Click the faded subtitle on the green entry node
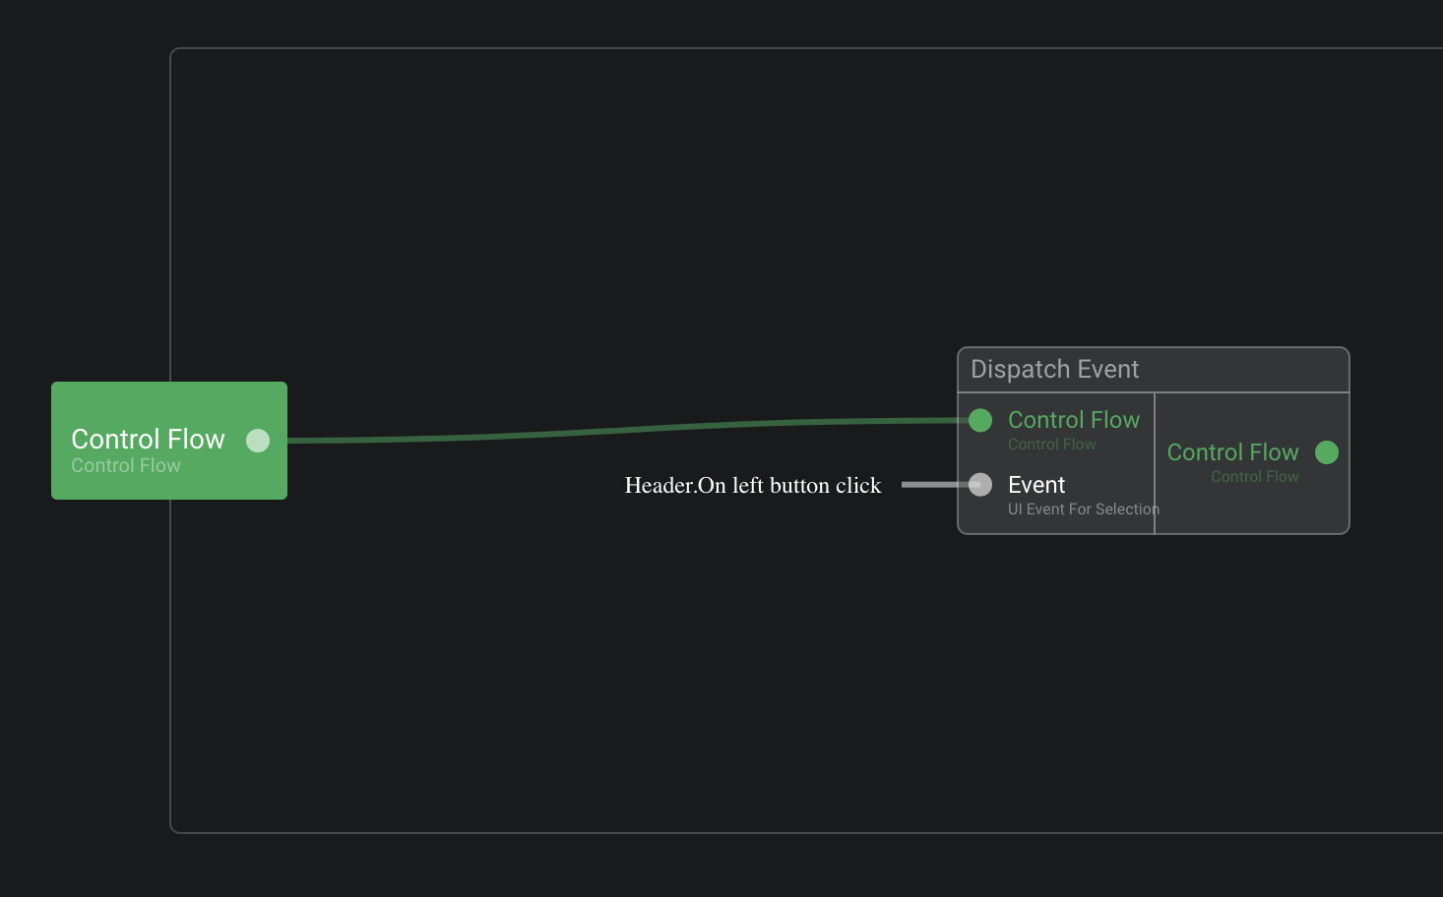Image resolution: width=1443 pixels, height=897 pixels. point(126,466)
